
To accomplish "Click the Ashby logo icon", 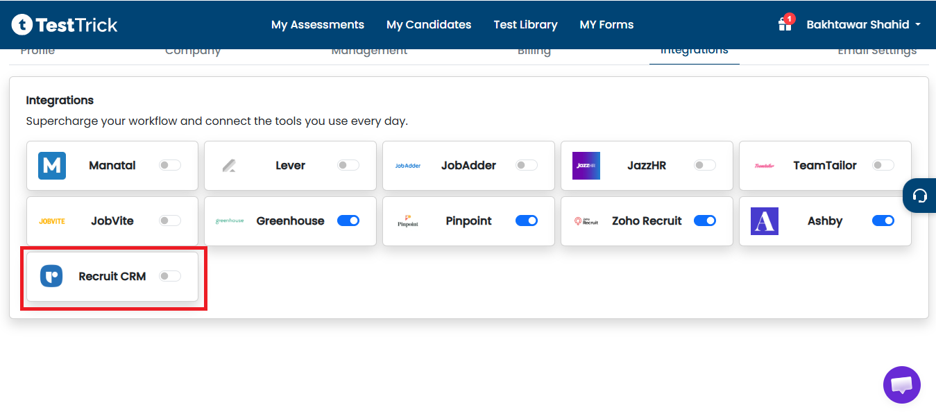I will click(x=765, y=221).
